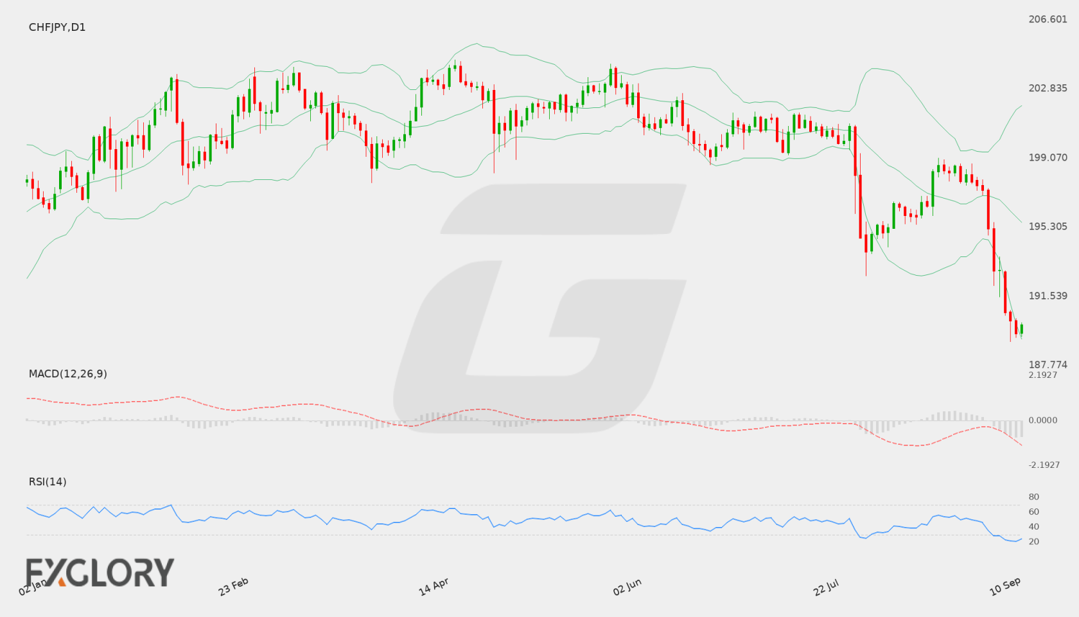Click the MACD -2.1927 lower scale value
Image resolution: width=1079 pixels, height=617 pixels.
[1044, 465]
